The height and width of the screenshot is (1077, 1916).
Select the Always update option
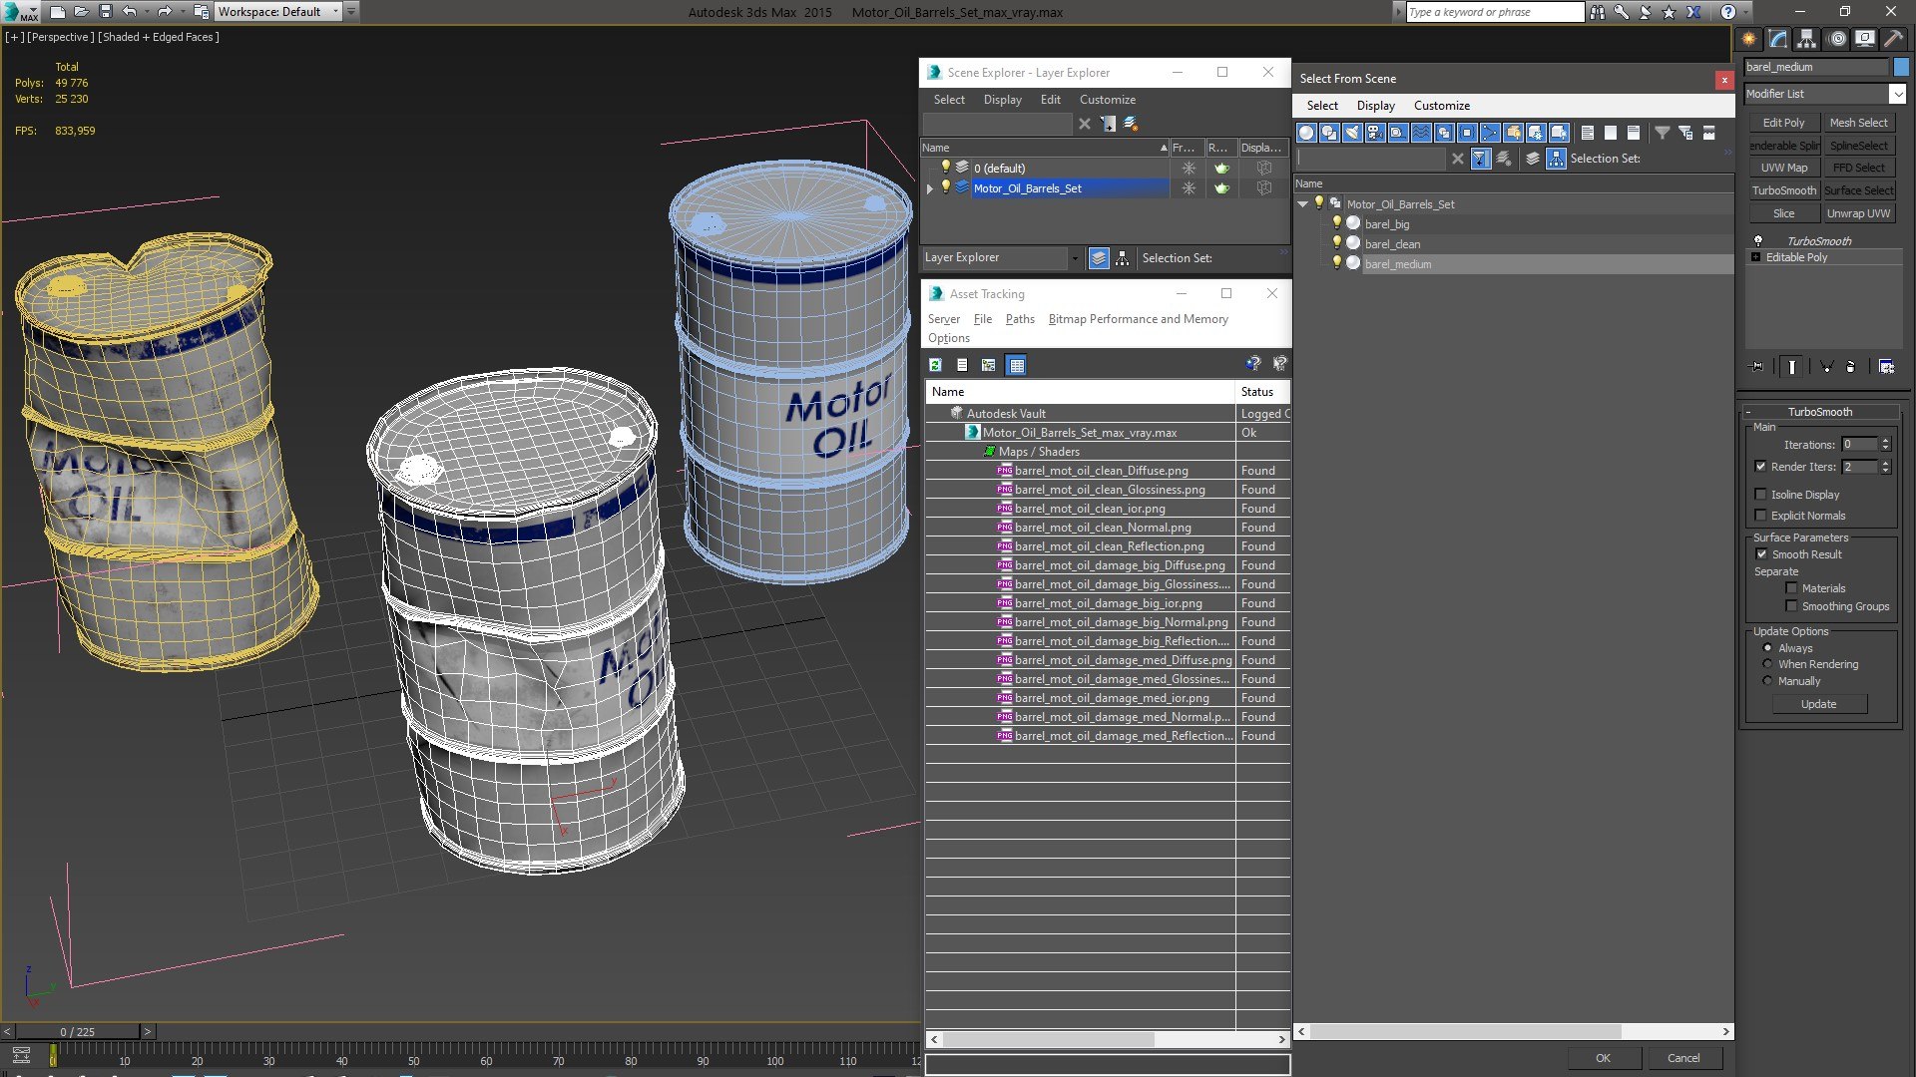click(1768, 648)
